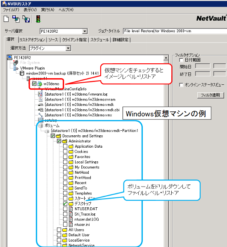The height and width of the screenshot is (247, 227).
Task: Check the Application Data checkbox
Action: [65, 146]
